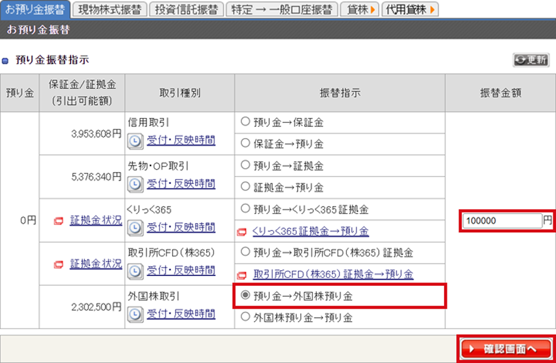Choose the 外国株預り金→預り金 radio option
The image size is (556, 363).
[245, 317]
